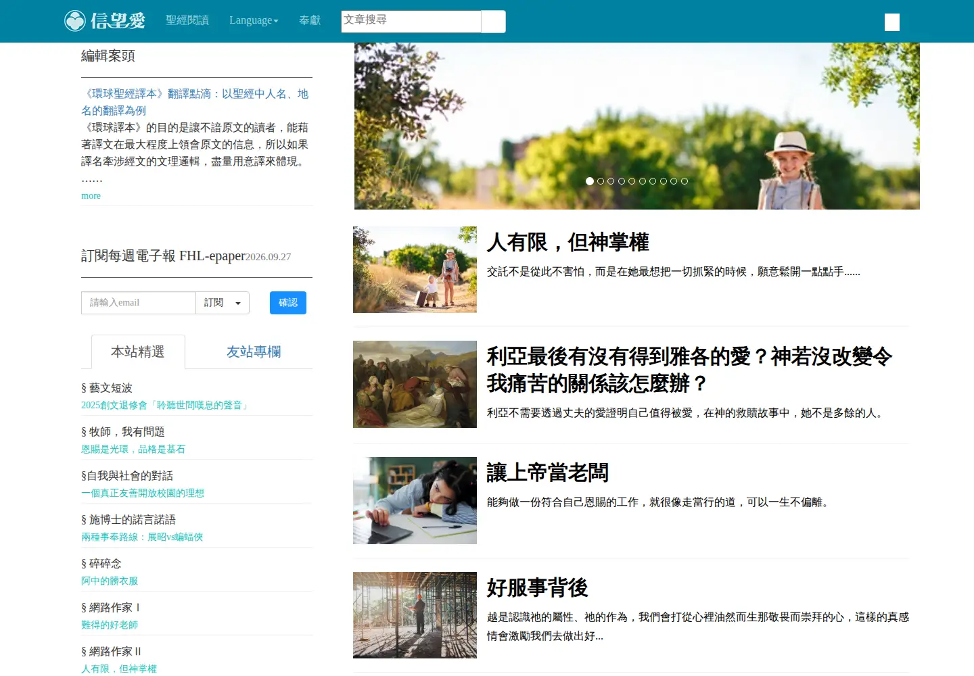Open thumbnail of girl sleeping at desk

coord(415,500)
